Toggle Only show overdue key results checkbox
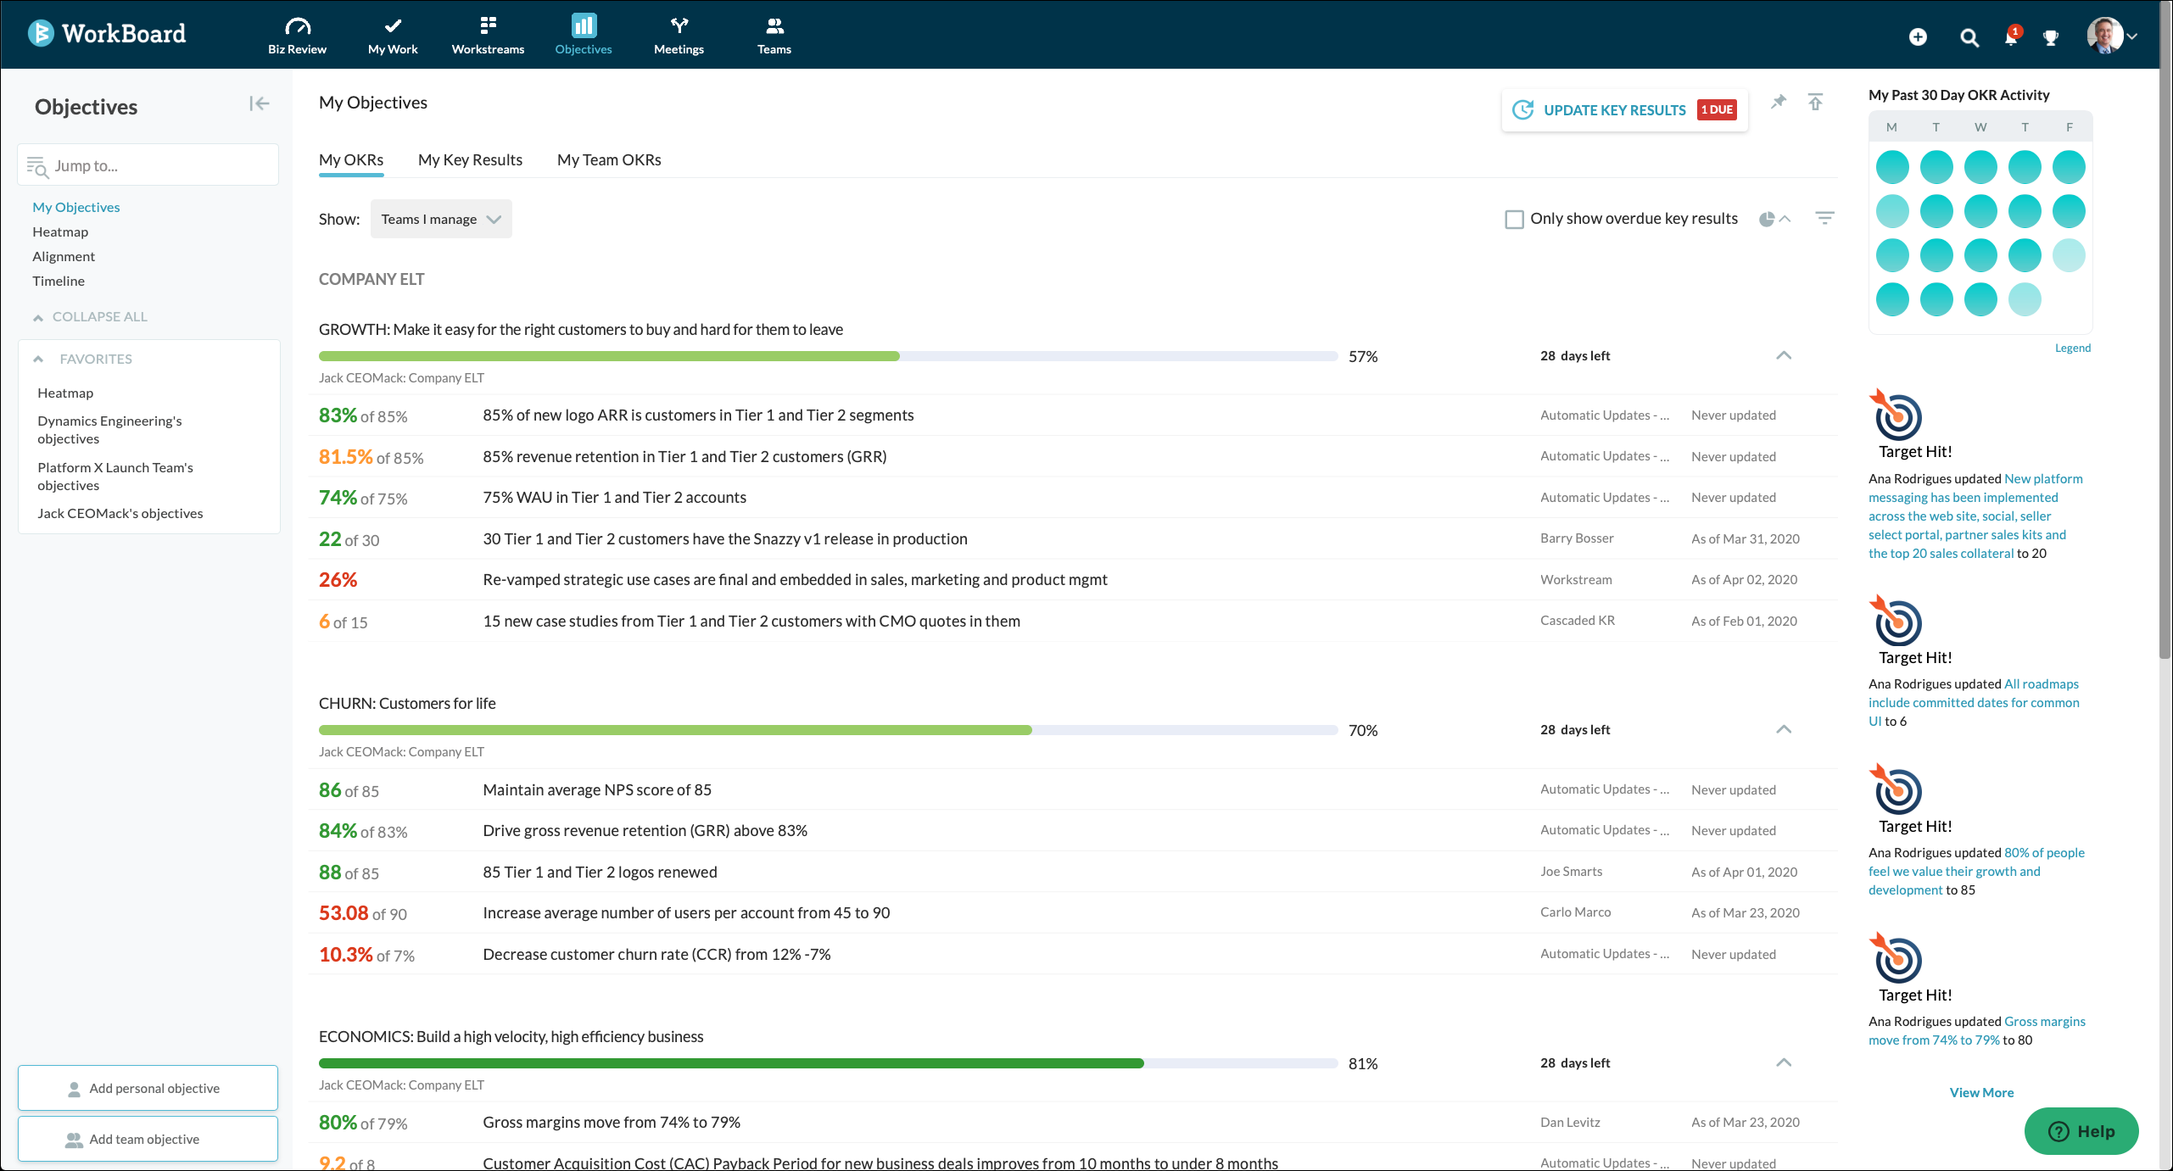 [1514, 220]
